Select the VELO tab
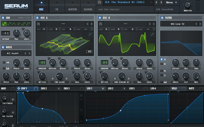 178,88
